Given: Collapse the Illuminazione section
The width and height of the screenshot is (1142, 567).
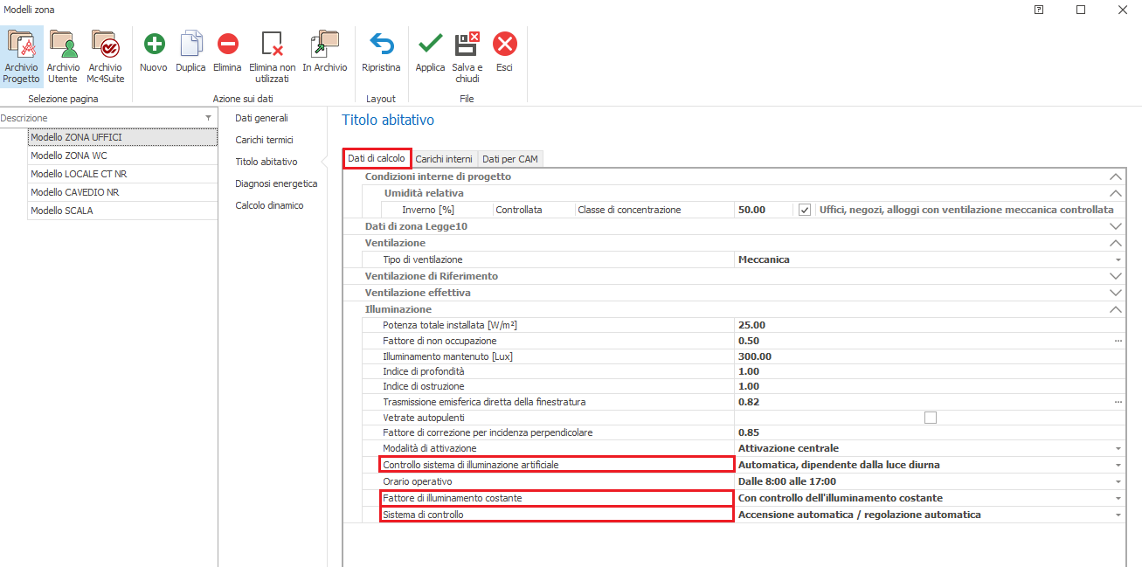Looking at the screenshot, I should 1114,309.
